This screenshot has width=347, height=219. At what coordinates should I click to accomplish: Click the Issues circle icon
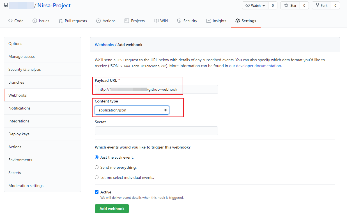[x=35, y=21]
